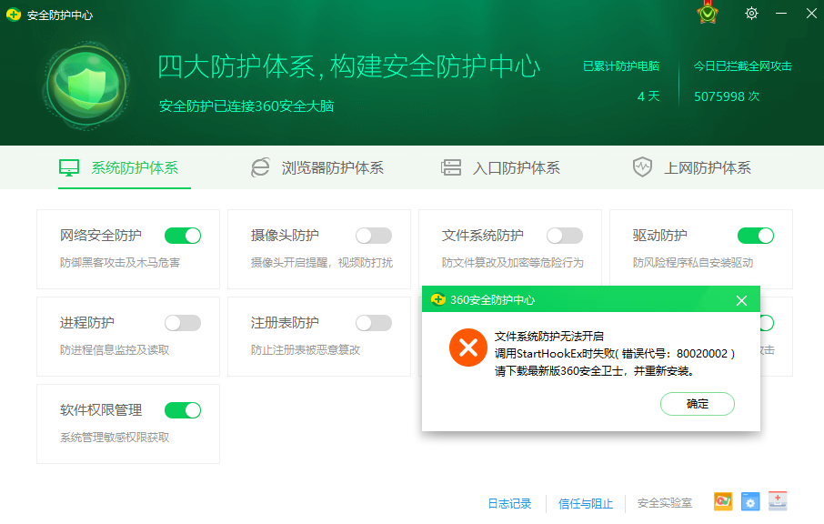
Task: Click 安全防护已连接360安全大脑 status text
Action: click(246, 106)
